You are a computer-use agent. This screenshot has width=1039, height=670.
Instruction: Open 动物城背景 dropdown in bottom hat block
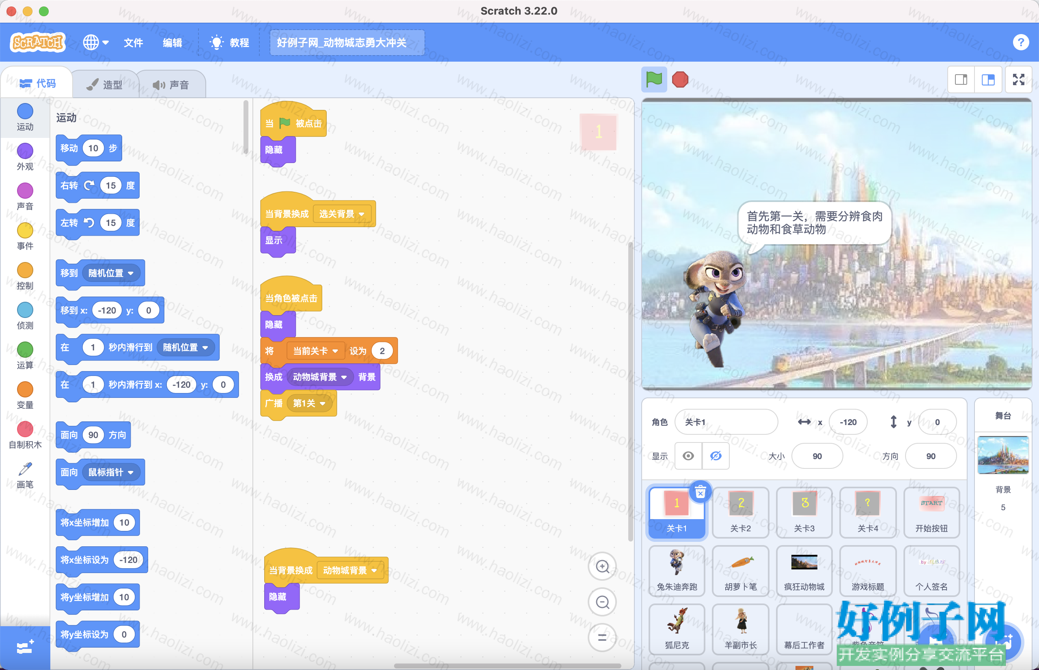350,570
